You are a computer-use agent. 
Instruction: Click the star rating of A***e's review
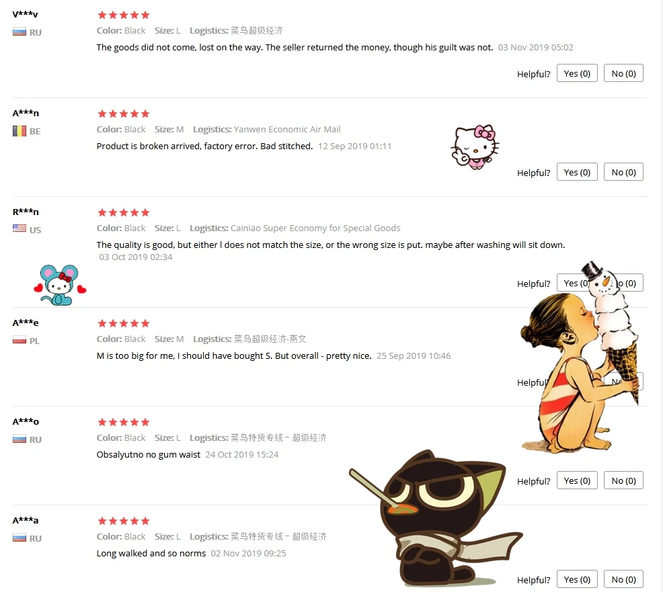(x=124, y=323)
